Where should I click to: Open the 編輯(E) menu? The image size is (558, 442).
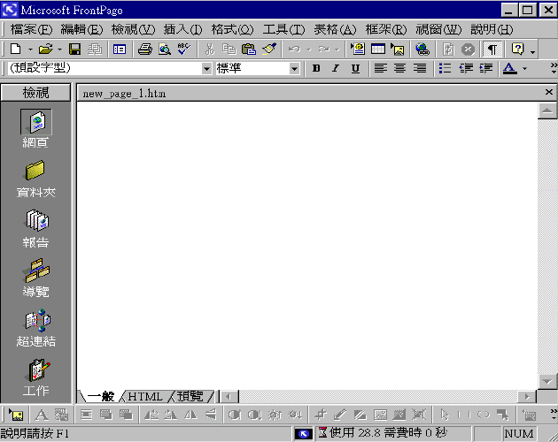81,29
